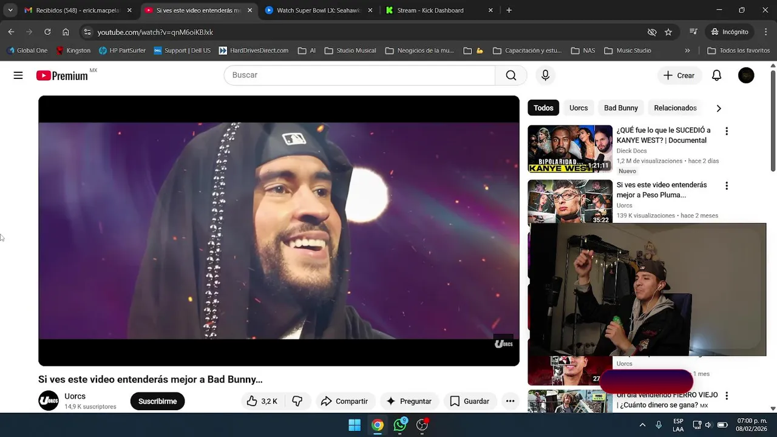Open the Peso Pluma video title
The width and height of the screenshot is (777, 437).
pyautogui.click(x=662, y=190)
